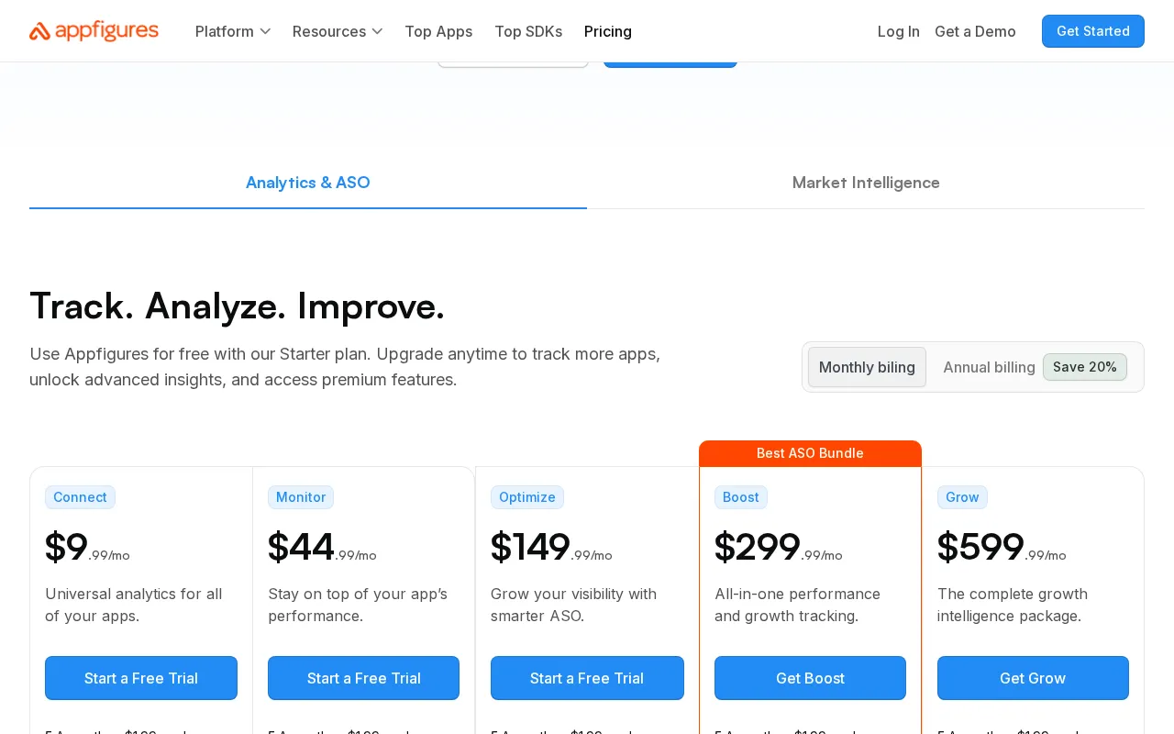
Task: Click the $9.99/mo price
Action: [x=87, y=548]
